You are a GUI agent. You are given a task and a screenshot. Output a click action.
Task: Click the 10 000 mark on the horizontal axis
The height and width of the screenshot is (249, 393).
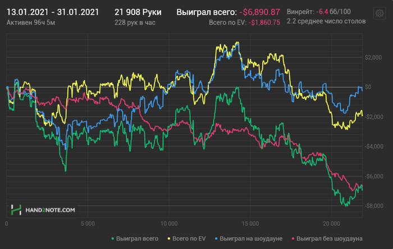pyautogui.click(x=168, y=224)
